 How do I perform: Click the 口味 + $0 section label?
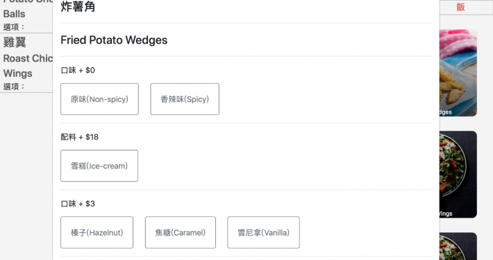coord(78,70)
